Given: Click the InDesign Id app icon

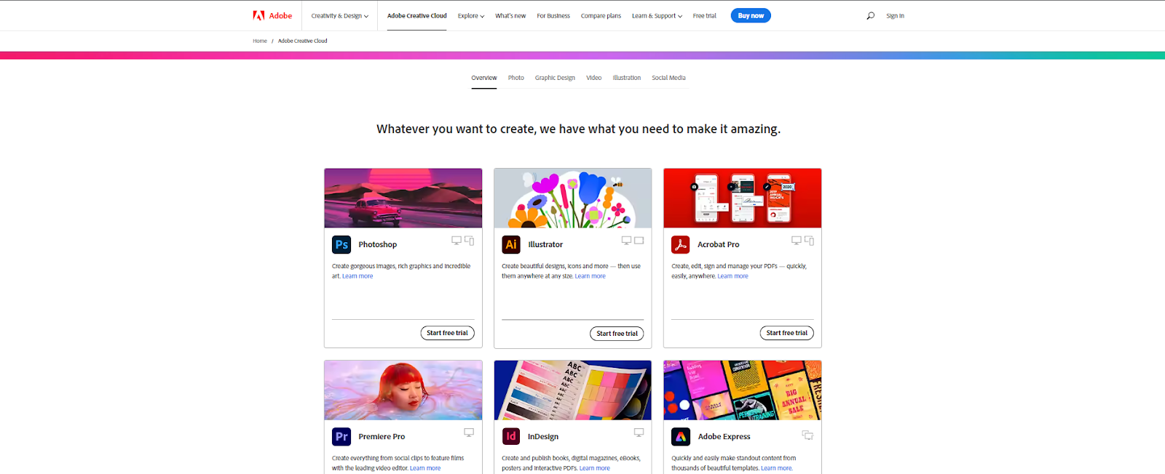Looking at the screenshot, I should point(511,436).
